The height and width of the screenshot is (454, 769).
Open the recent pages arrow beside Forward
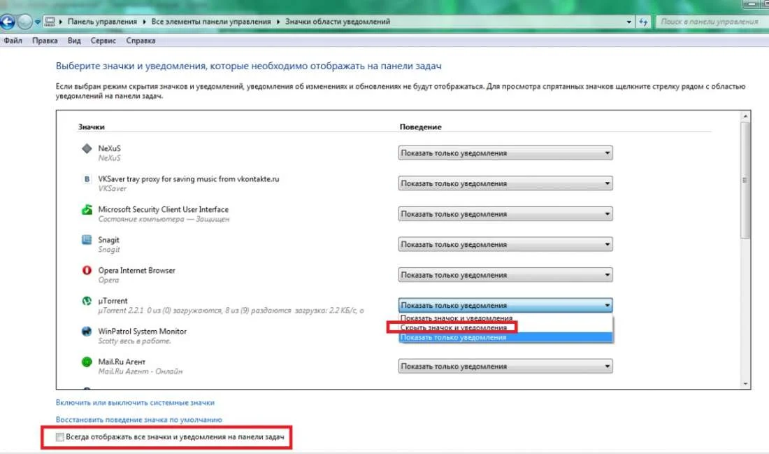click(37, 22)
